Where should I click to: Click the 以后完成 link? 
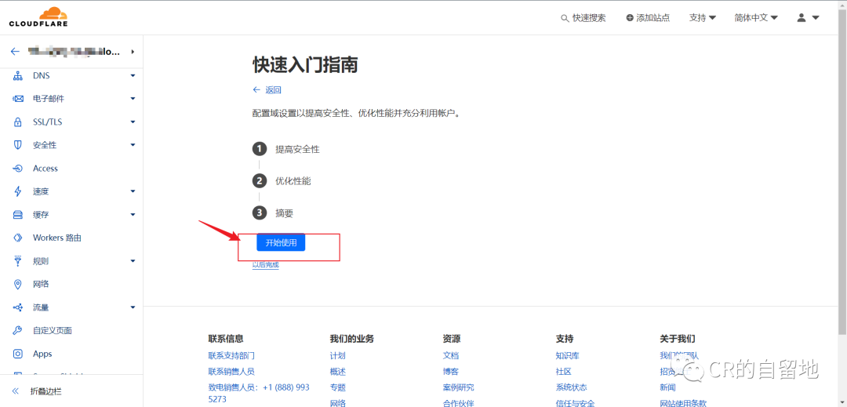[x=265, y=265]
